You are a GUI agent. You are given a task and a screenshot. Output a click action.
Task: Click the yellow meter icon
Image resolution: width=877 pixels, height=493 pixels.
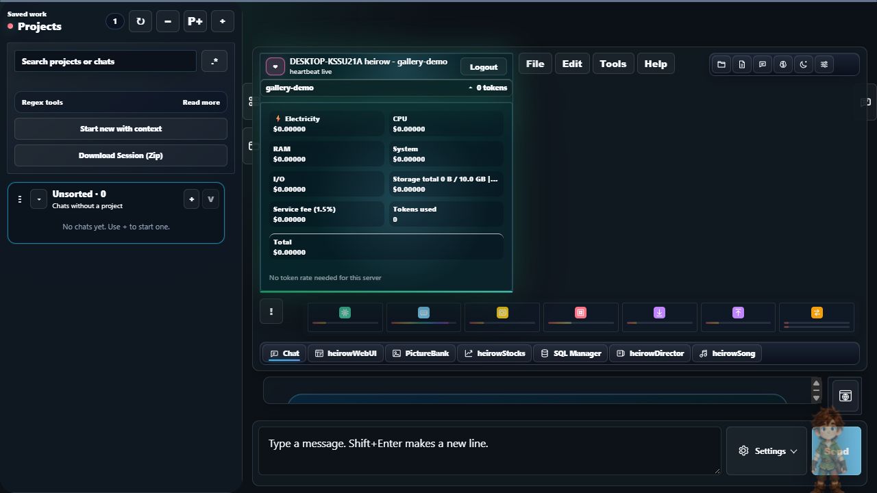(502, 312)
